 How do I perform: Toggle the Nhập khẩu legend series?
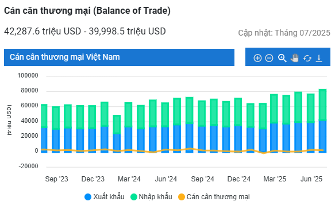pos(151,197)
